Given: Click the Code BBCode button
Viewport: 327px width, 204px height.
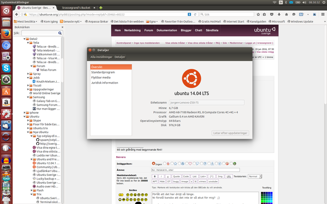Looking at the screenshot, I should click(185, 176).
